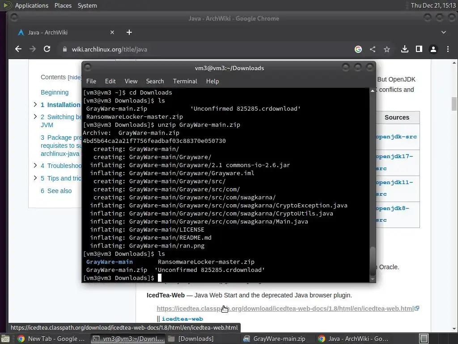Viewport: 458px width, 344px height.
Task: Click the GrayWare-main directory in terminal
Action: (110, 262)
